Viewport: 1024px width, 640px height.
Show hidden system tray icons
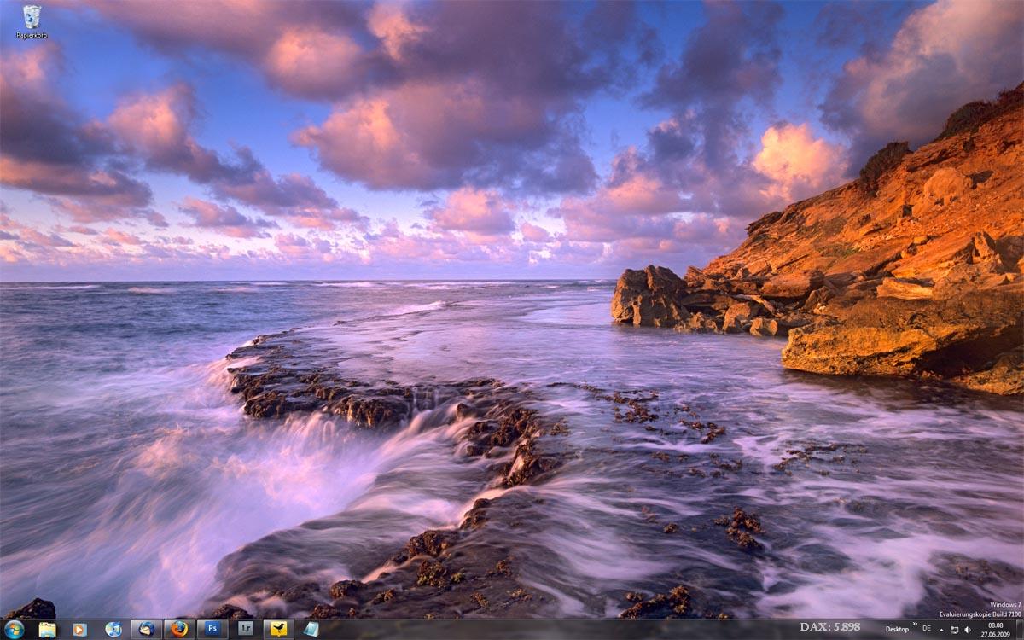coord(941,630)
